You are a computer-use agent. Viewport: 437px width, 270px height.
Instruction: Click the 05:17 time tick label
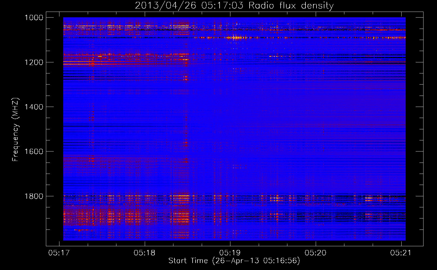[x=59, y=253]
